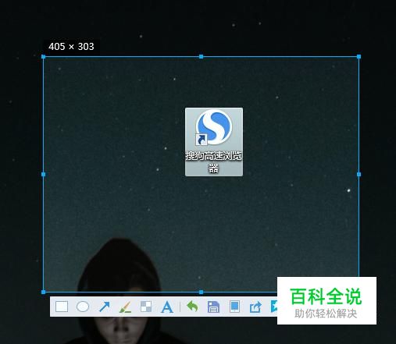This screenshot has height=344, width=396.
Task: Pick the brush pen tool
Action: click(x=125, y=307)
